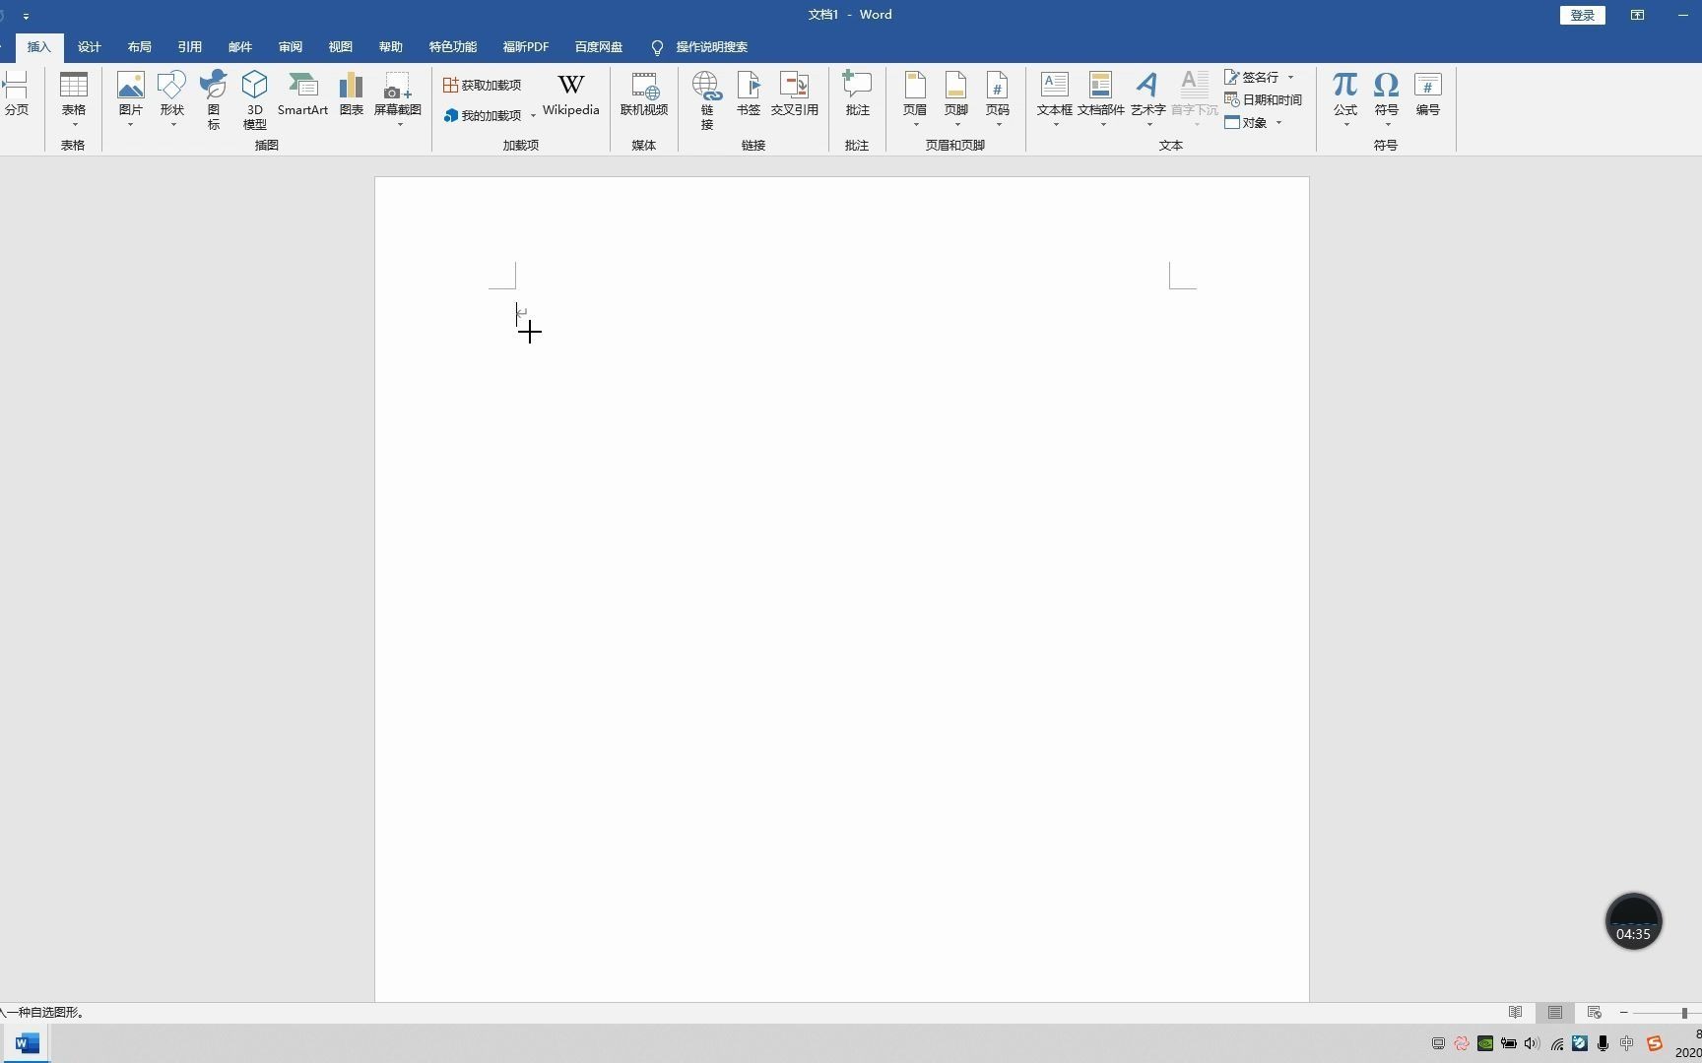
Task: Insert a 交叉引用 cross-reference
Action: tap(795, 94)
